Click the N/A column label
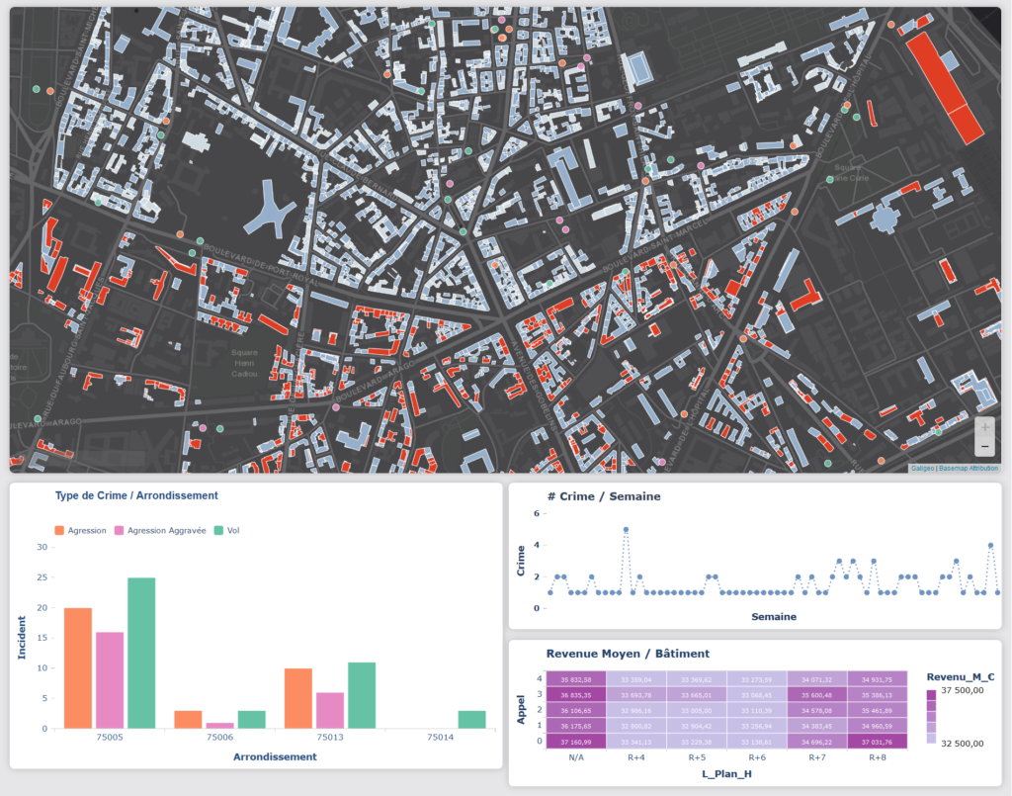This screenshot has height=796, width=1012. [x=576, y=757]
